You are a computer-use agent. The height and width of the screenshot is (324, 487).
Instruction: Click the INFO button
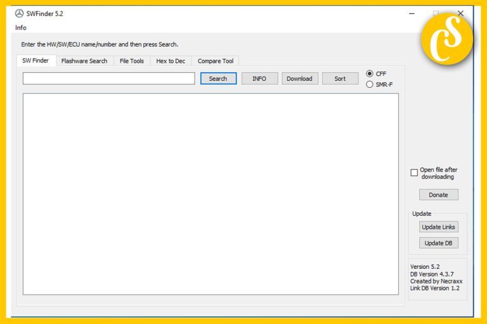259,78
